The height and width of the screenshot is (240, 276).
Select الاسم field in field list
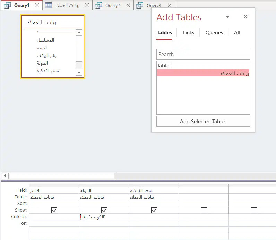pos(42,48)
